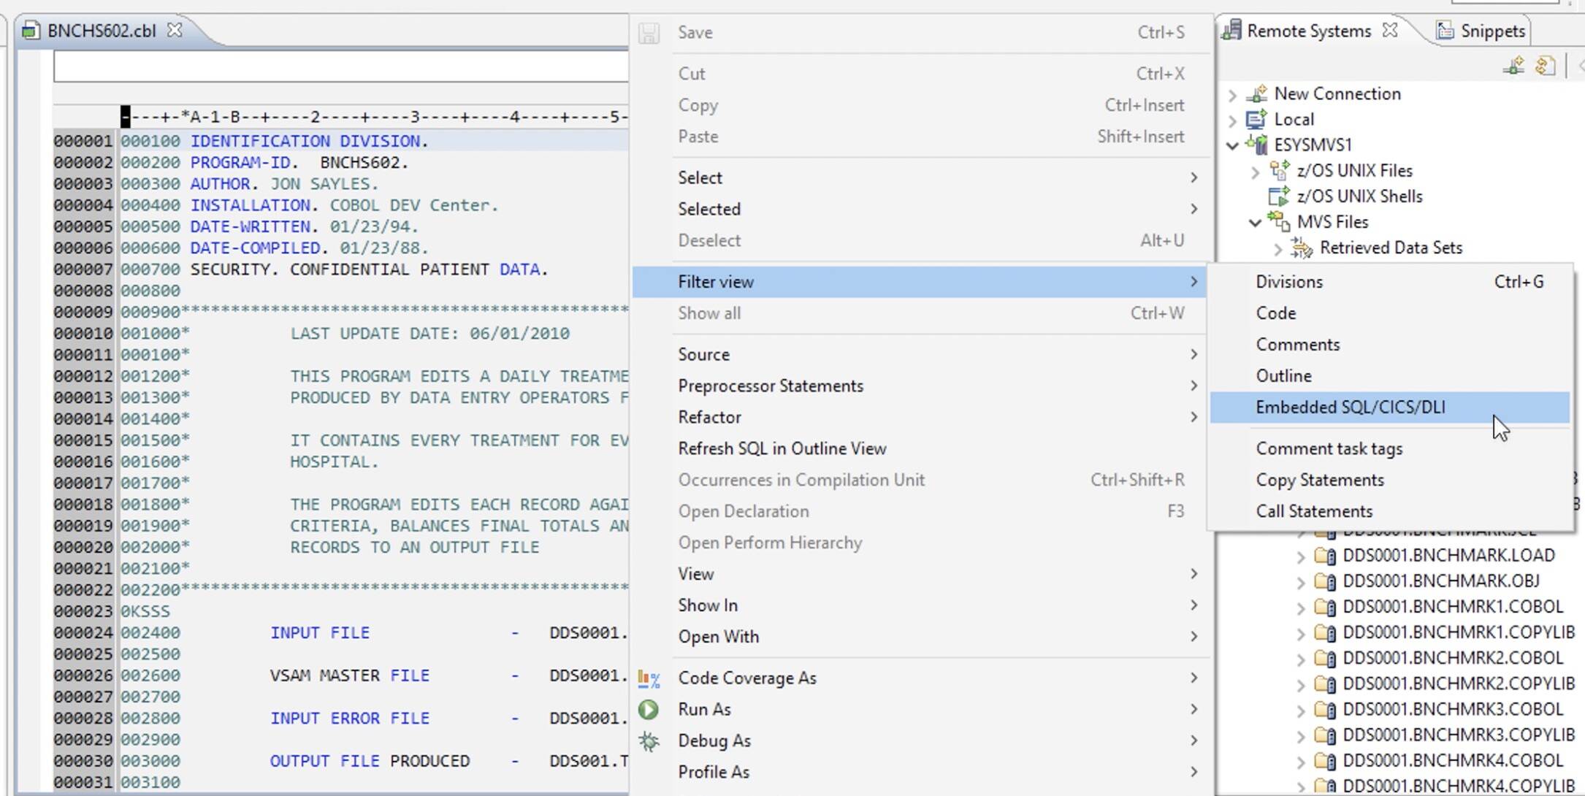Click the MVS Files node icon
This screenshot has height=796, width=1585.
click(1278, 222)
